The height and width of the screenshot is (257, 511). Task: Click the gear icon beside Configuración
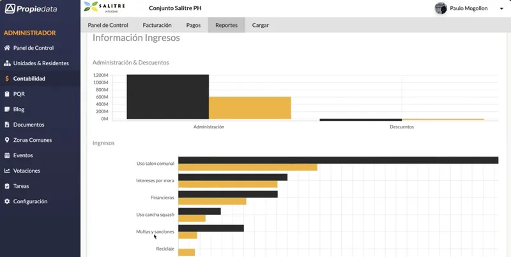(7, 201)
